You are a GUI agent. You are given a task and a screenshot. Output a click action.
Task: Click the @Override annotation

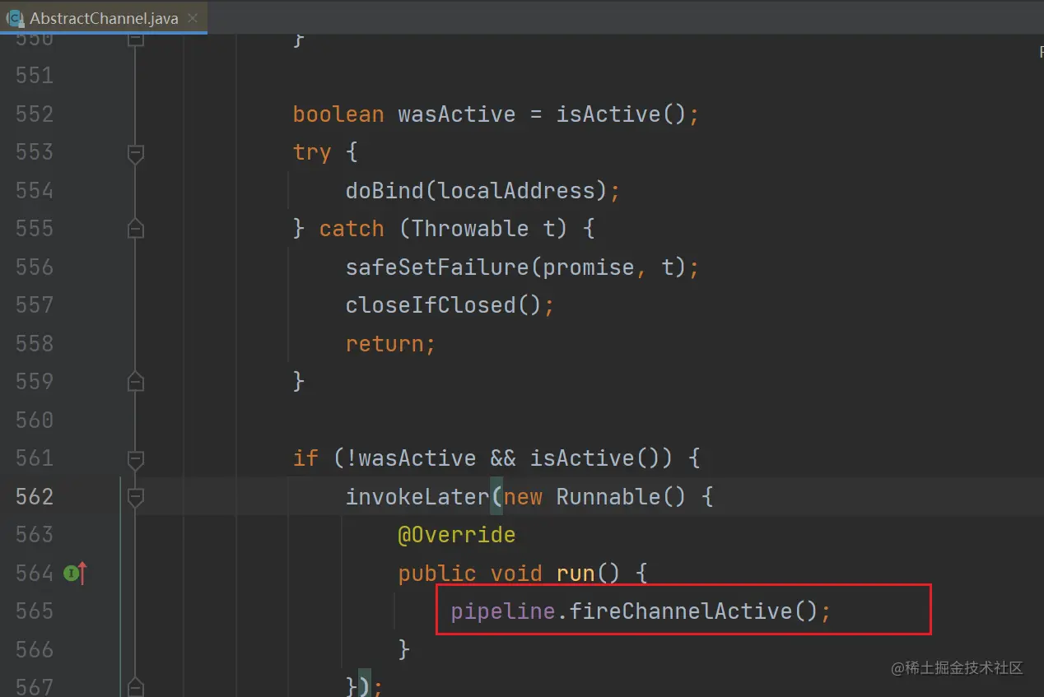point(457,535)
